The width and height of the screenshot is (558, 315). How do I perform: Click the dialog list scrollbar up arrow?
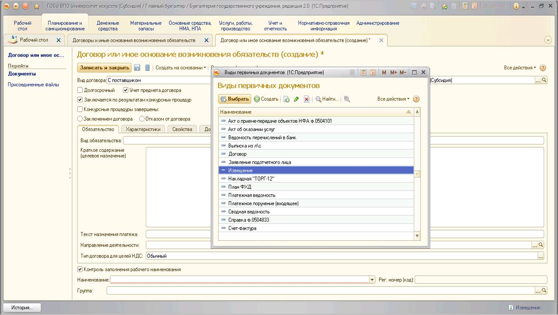417,111
